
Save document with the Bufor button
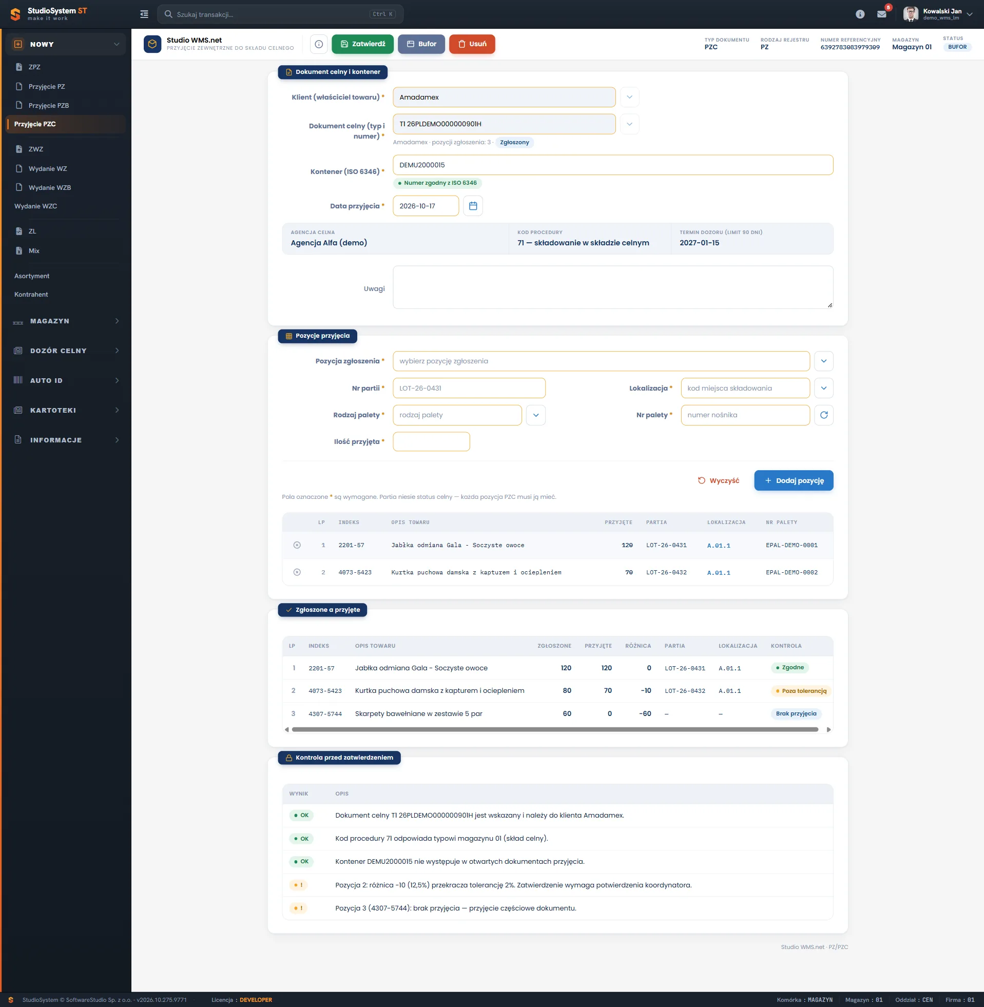421,44
